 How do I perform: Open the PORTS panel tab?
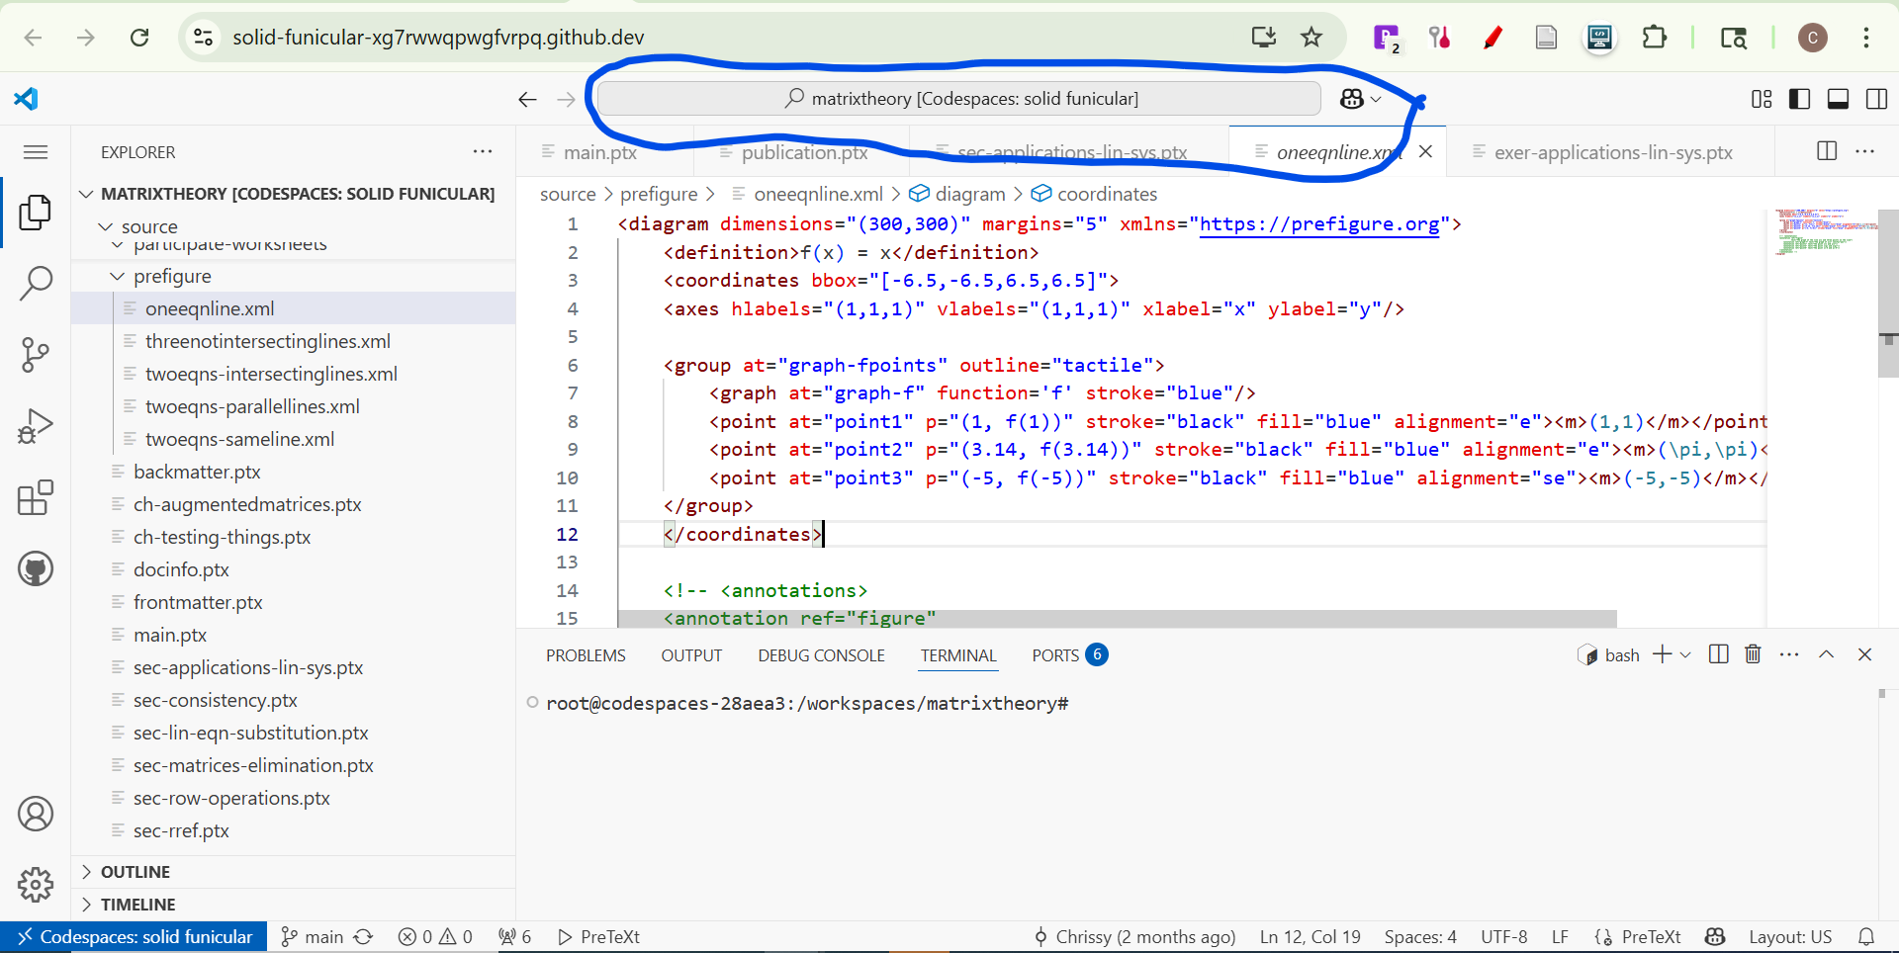[x=1069, y=655]
